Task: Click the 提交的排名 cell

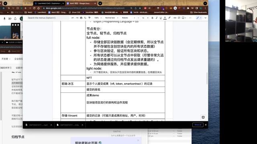Action: coord(125,90)
